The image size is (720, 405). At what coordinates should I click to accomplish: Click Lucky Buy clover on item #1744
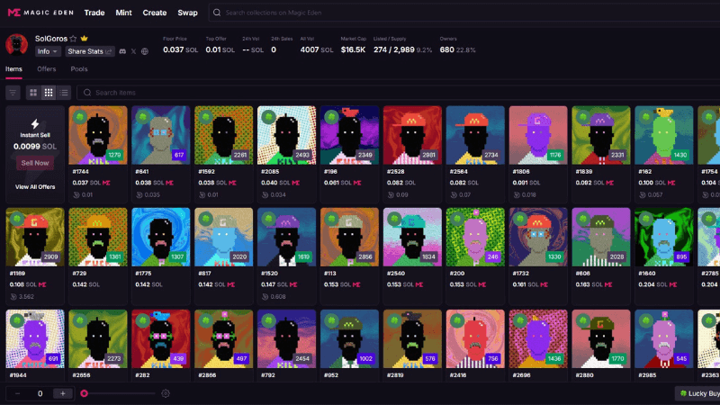point(80,117)
